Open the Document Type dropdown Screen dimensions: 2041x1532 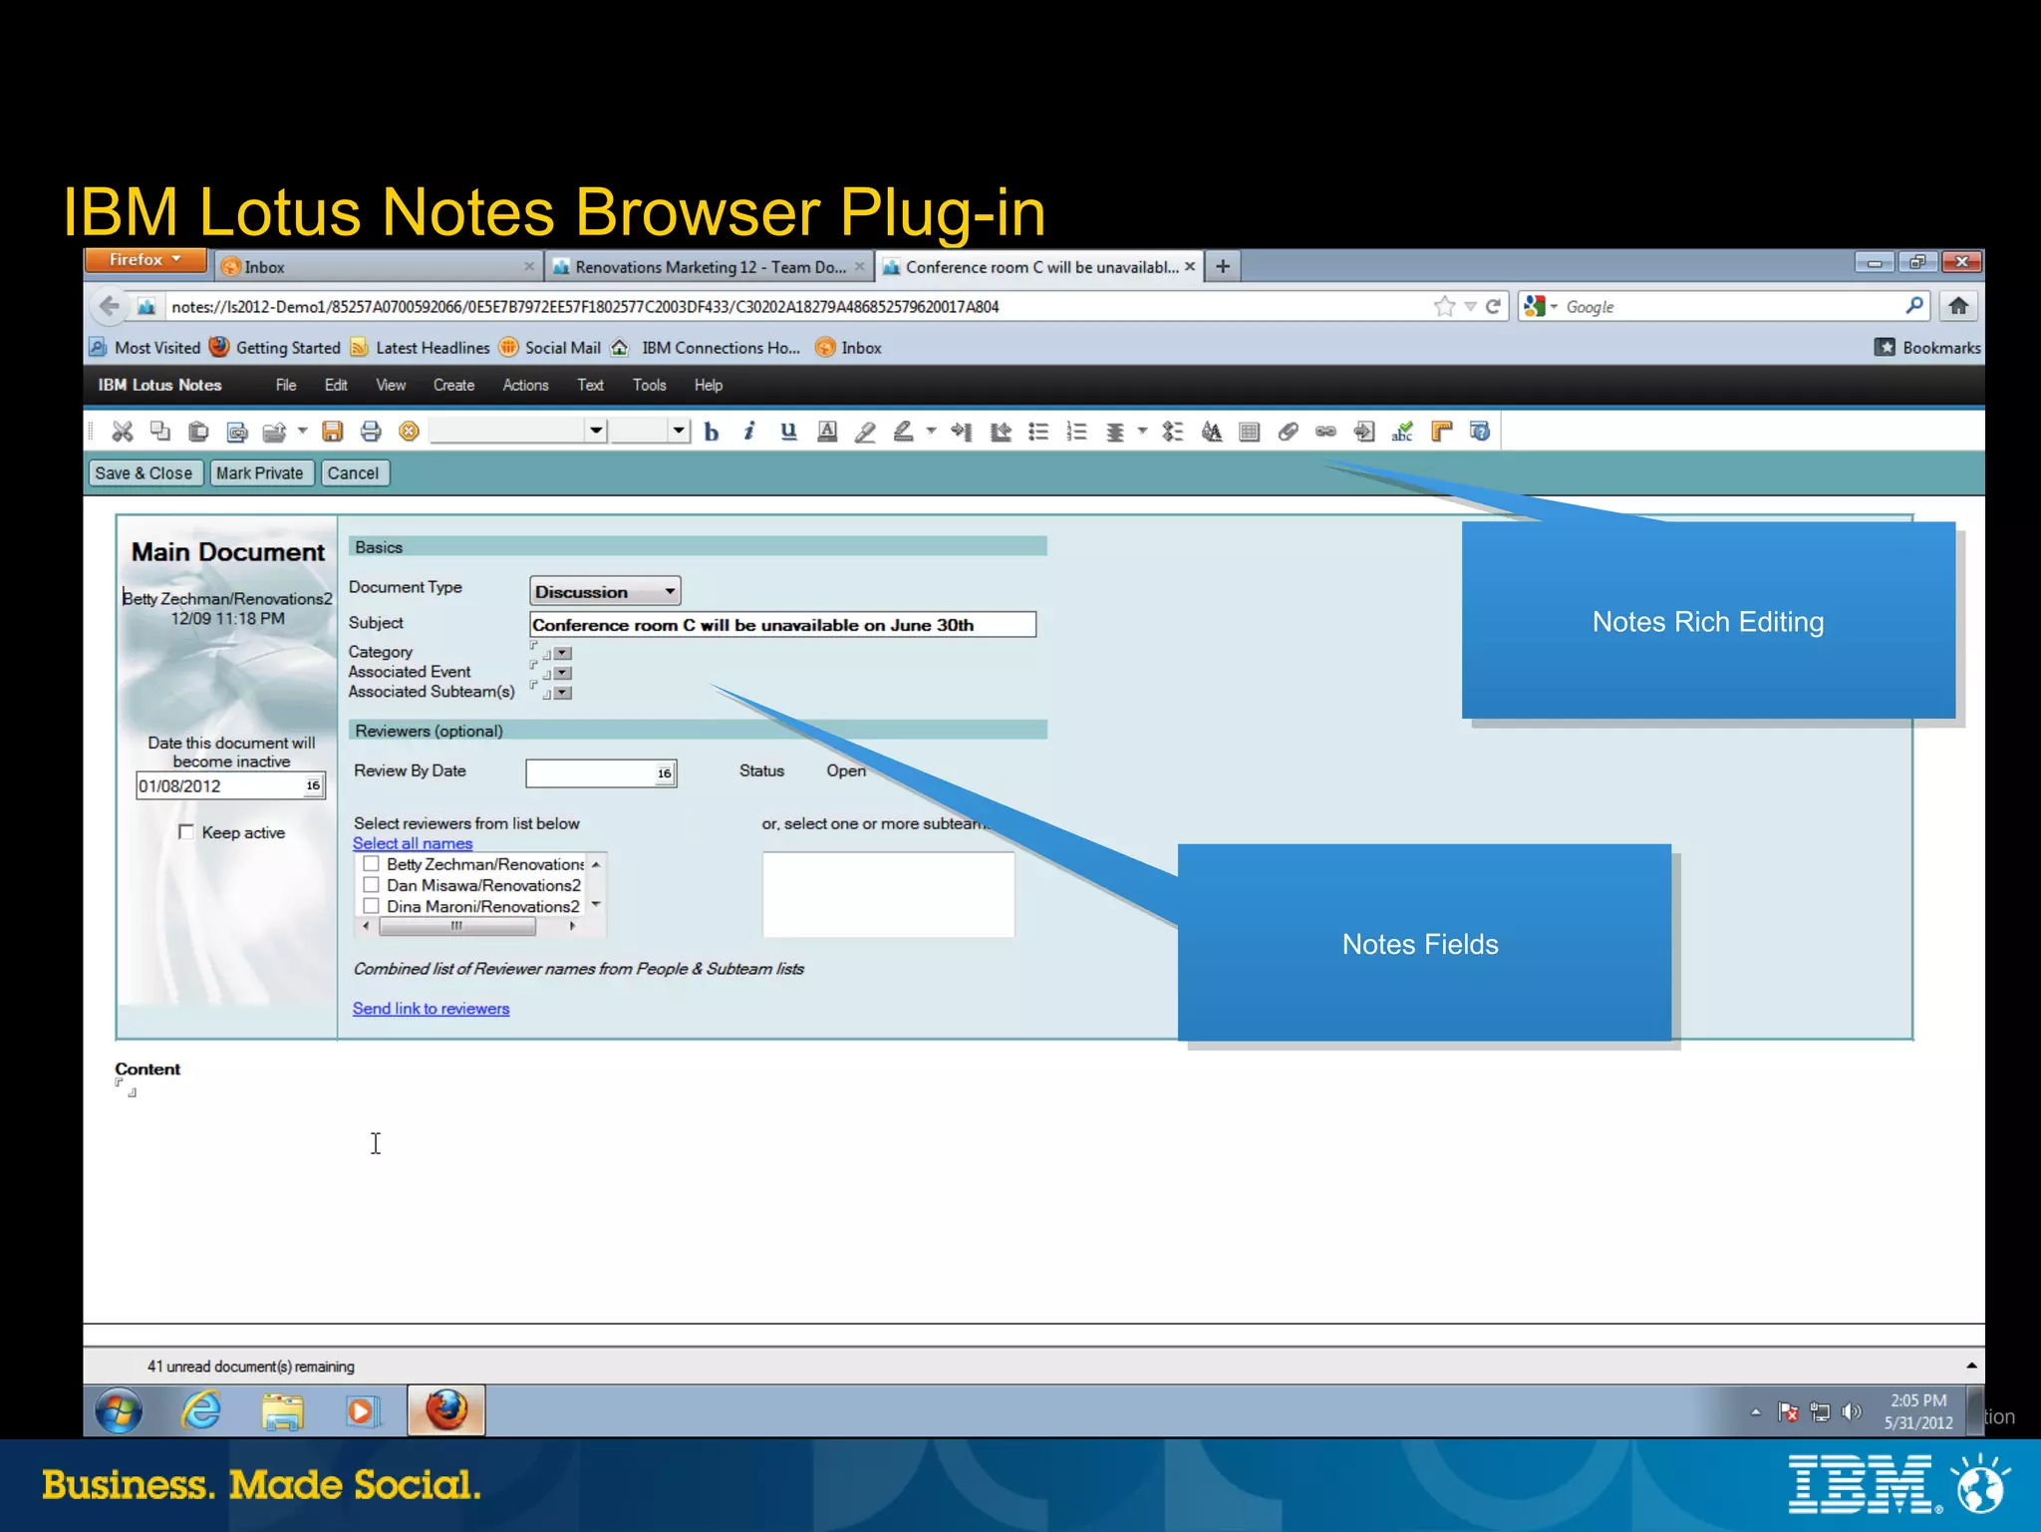point(605,591)
